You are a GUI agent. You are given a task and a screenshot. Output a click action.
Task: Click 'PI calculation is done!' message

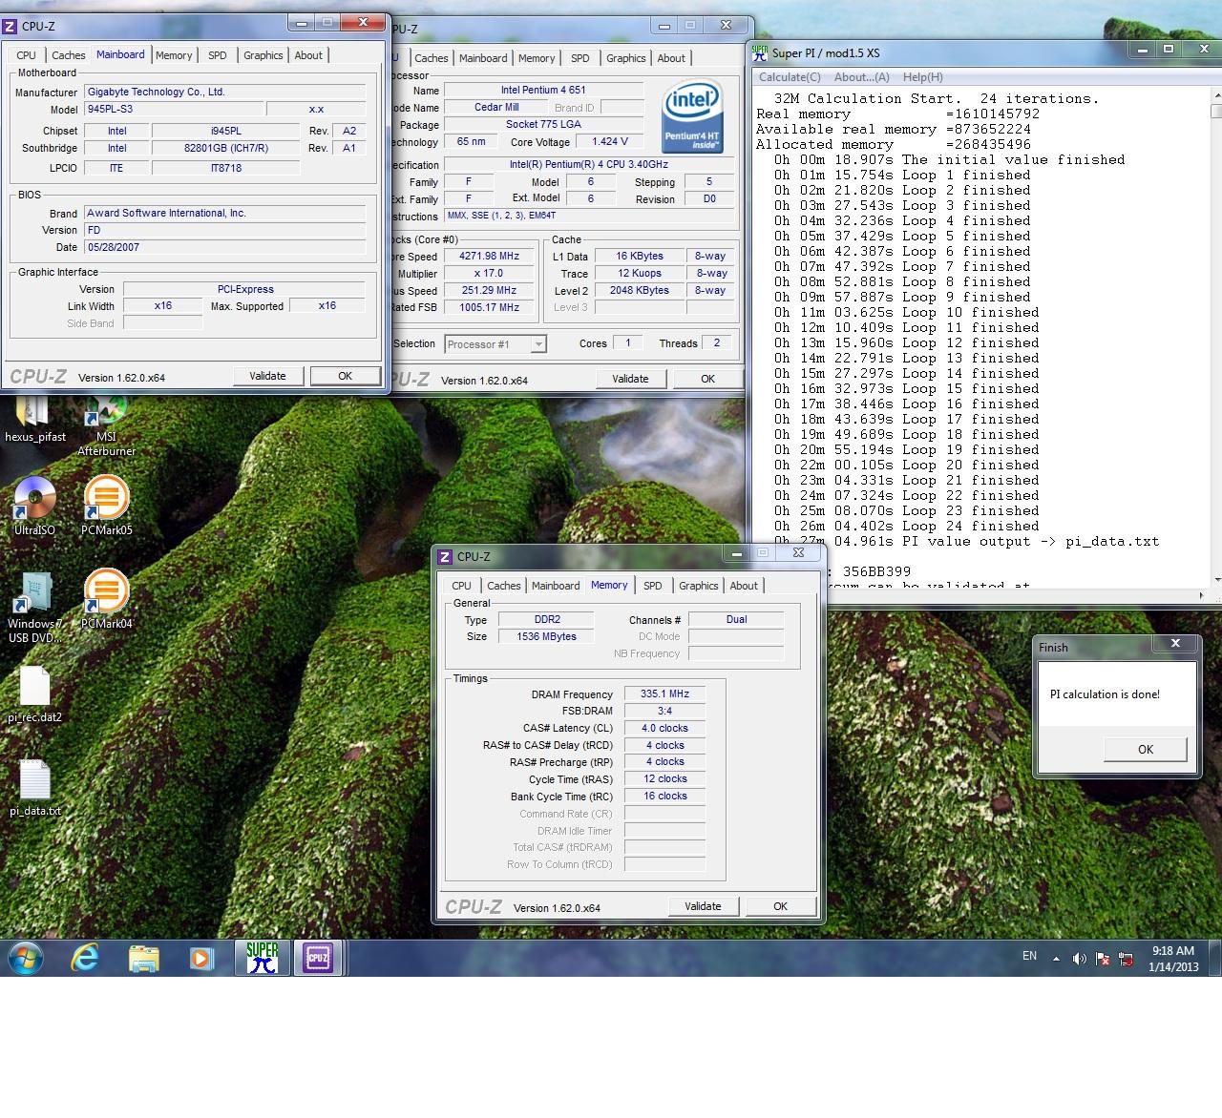[1105, 694]
